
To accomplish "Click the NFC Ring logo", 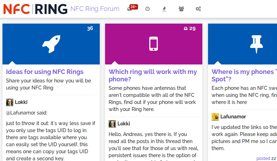I will (35, 9).
